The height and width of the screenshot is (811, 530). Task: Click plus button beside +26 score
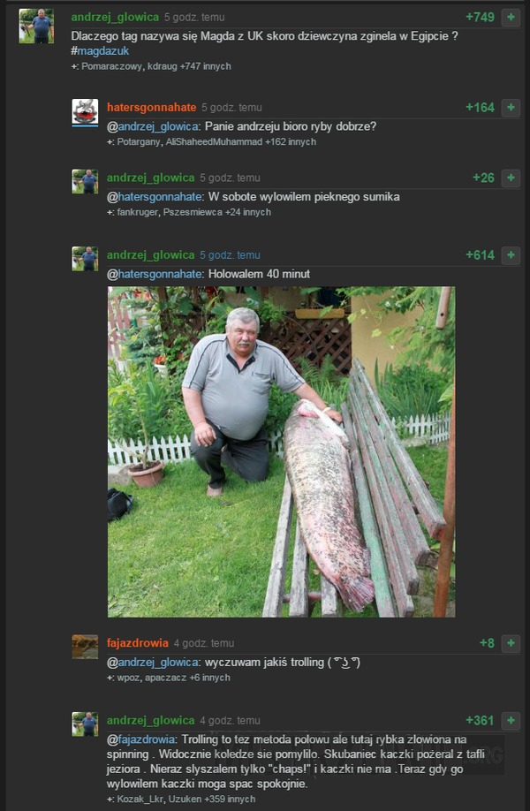coord(511,178)
